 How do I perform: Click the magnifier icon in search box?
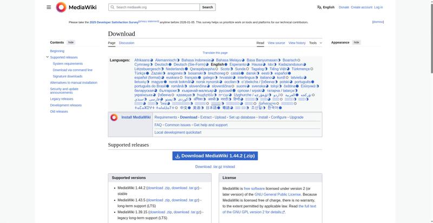[112, 8]
